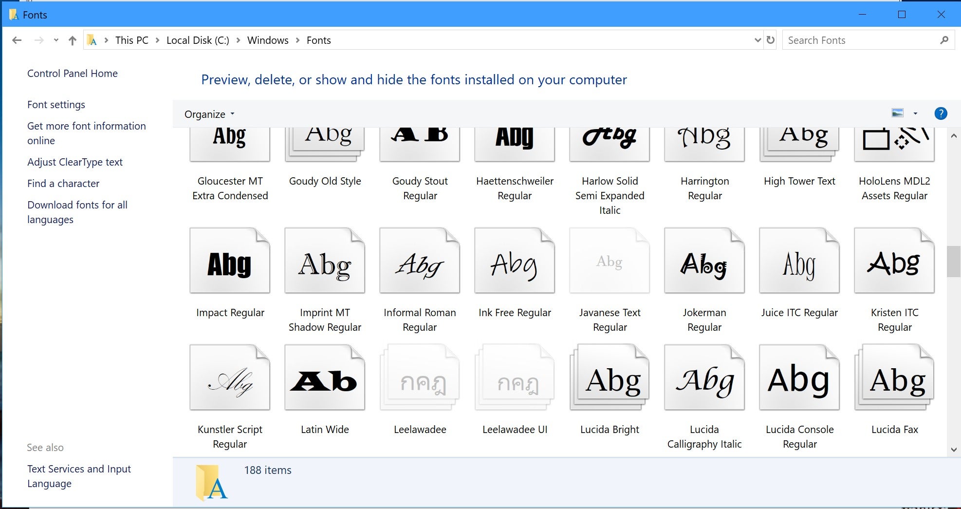Navigate to Windows breadcrumb
The image size is (961, 509).
tap(268, 40)
